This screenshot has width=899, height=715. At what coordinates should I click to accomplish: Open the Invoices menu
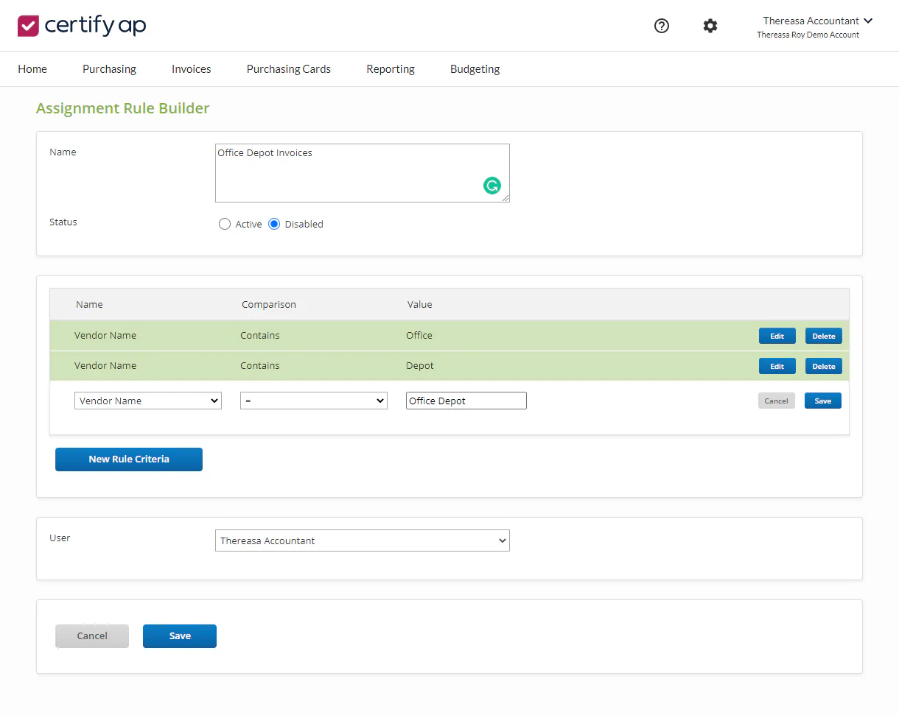192,69
